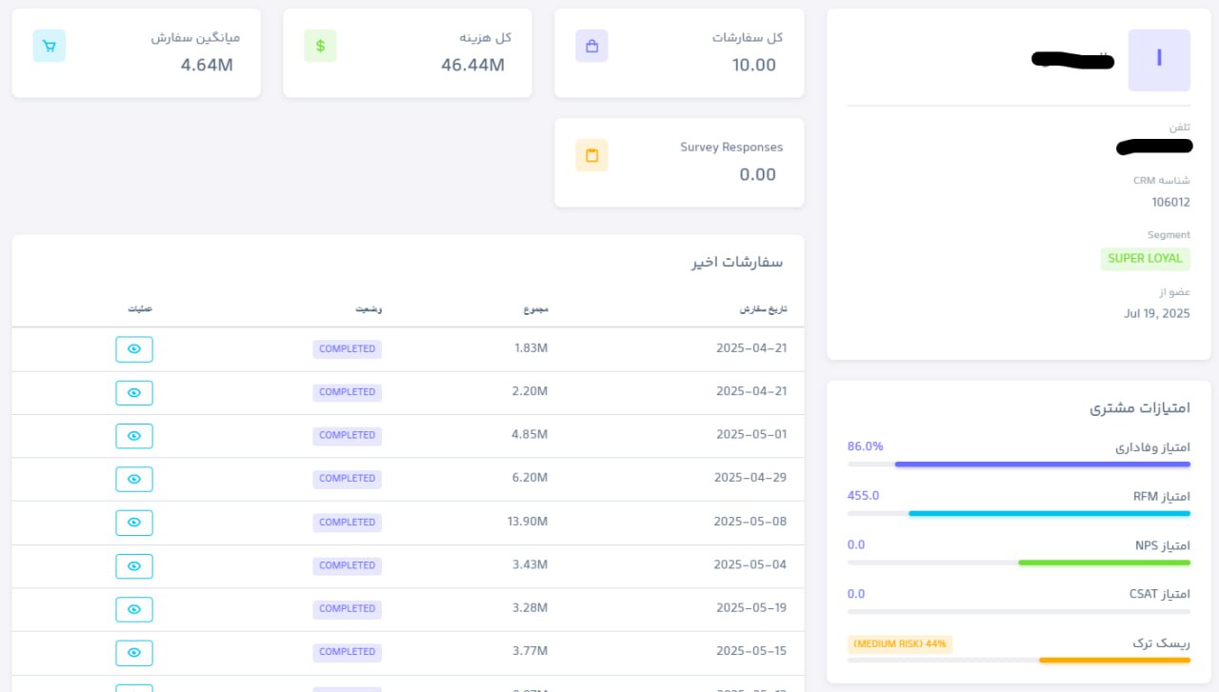Screen dimensions: 1219x692
Task: Click the purple bag icon in total orders card
Action: coord(591,46)
